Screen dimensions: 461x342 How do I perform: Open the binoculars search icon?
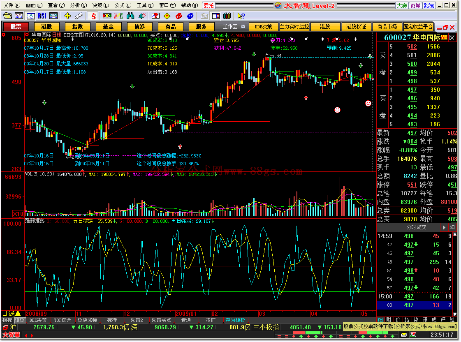[x=130, y=16]
